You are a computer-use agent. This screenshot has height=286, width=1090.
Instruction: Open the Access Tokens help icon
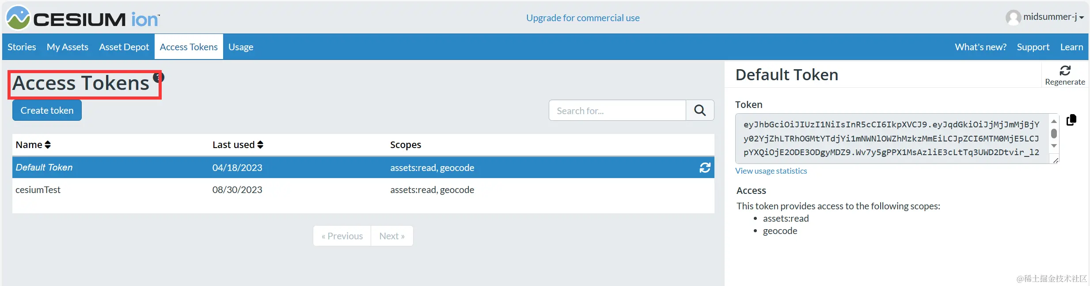(159, 77)
